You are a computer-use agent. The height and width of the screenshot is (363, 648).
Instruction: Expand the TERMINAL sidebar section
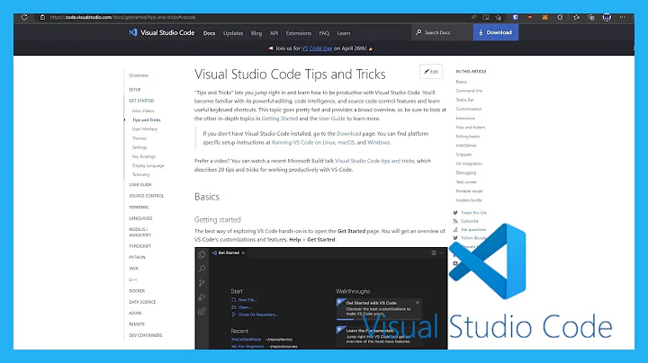point(139,207)
